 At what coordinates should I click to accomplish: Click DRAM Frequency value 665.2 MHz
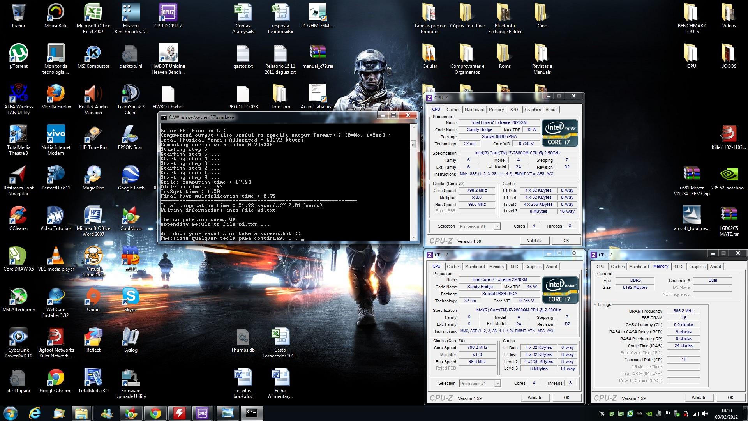tap(683, 311)
